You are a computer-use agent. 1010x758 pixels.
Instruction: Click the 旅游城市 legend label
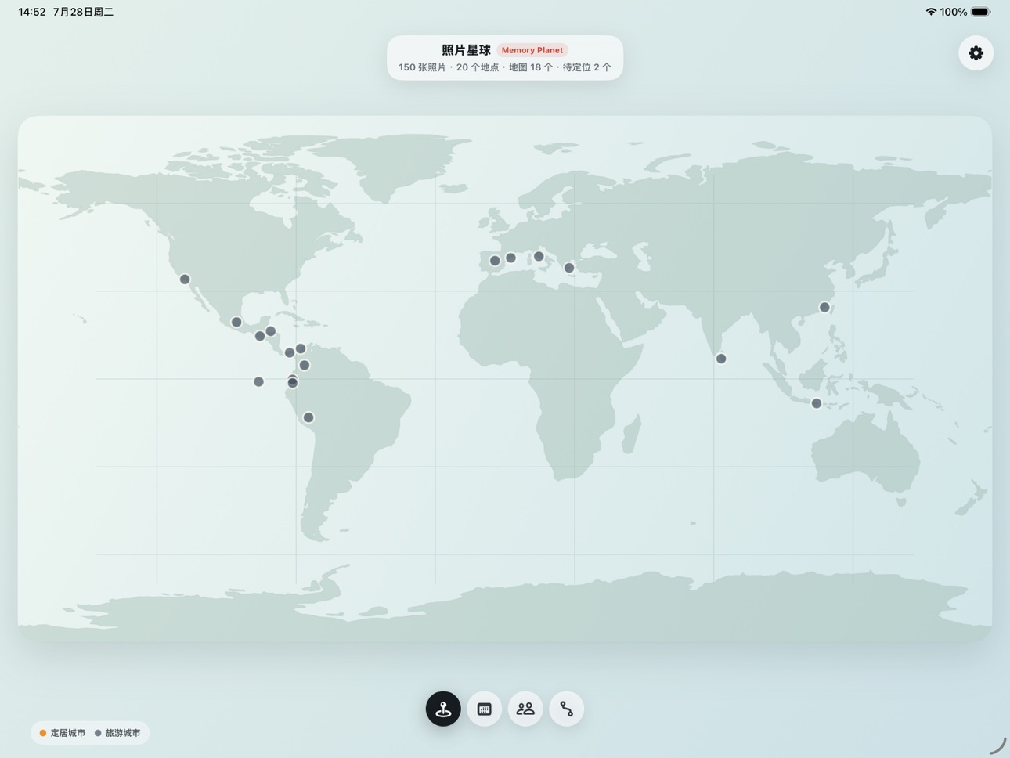pyautogui.click(x=123, y=733)
